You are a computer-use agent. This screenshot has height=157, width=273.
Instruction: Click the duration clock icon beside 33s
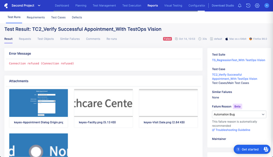pos(200,39)
